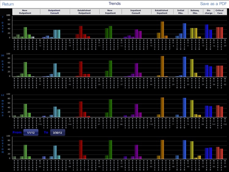The height and width of the screenshot is (172, 229).
Task: Select the Established Outpatient header
Action: point(84,12)
